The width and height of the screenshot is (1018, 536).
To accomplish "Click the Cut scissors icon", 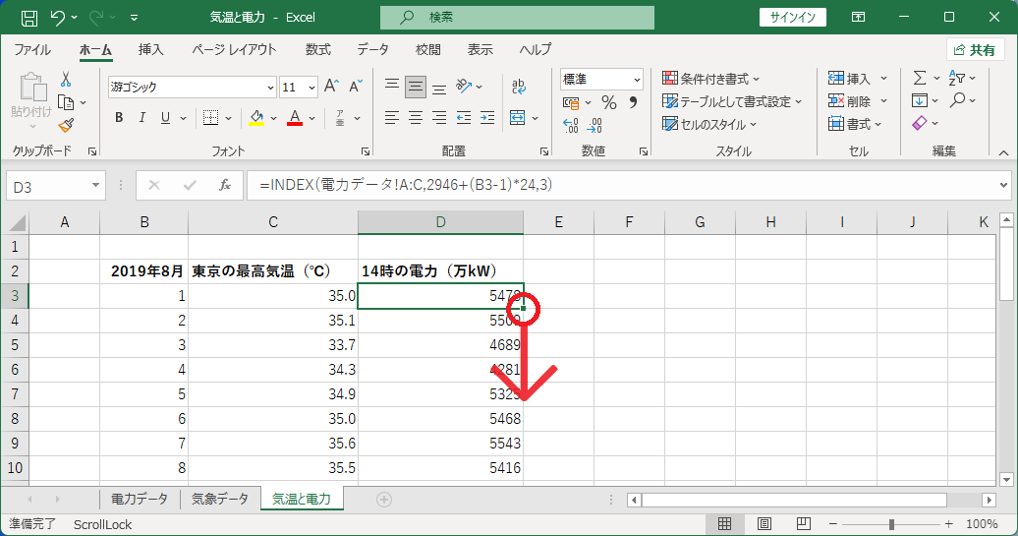I will [x=66, y=80].
